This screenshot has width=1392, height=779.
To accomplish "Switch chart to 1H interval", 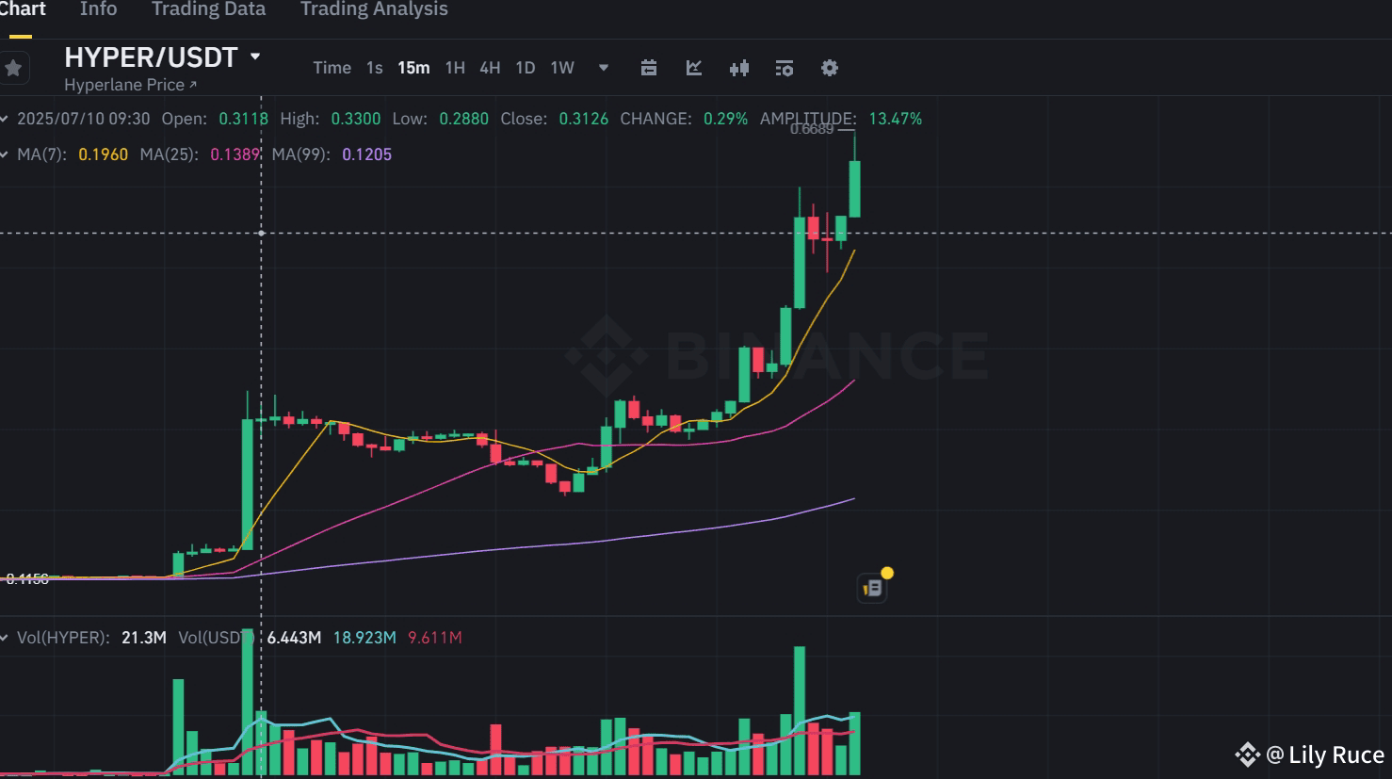I will pos(455,68).
